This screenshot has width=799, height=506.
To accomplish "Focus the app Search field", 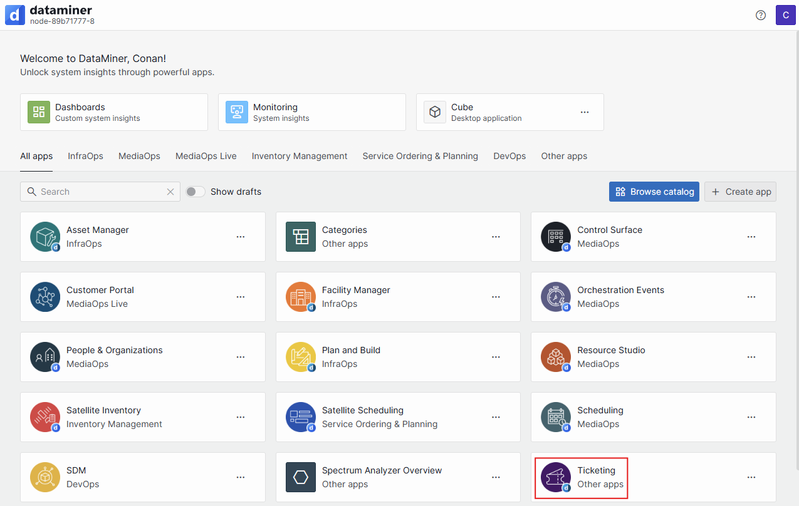I will click(x=100, y=192).
